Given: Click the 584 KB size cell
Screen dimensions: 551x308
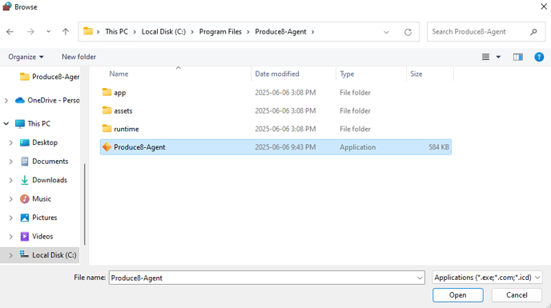Looking at the screenshot, I should (x=439, y=147).
